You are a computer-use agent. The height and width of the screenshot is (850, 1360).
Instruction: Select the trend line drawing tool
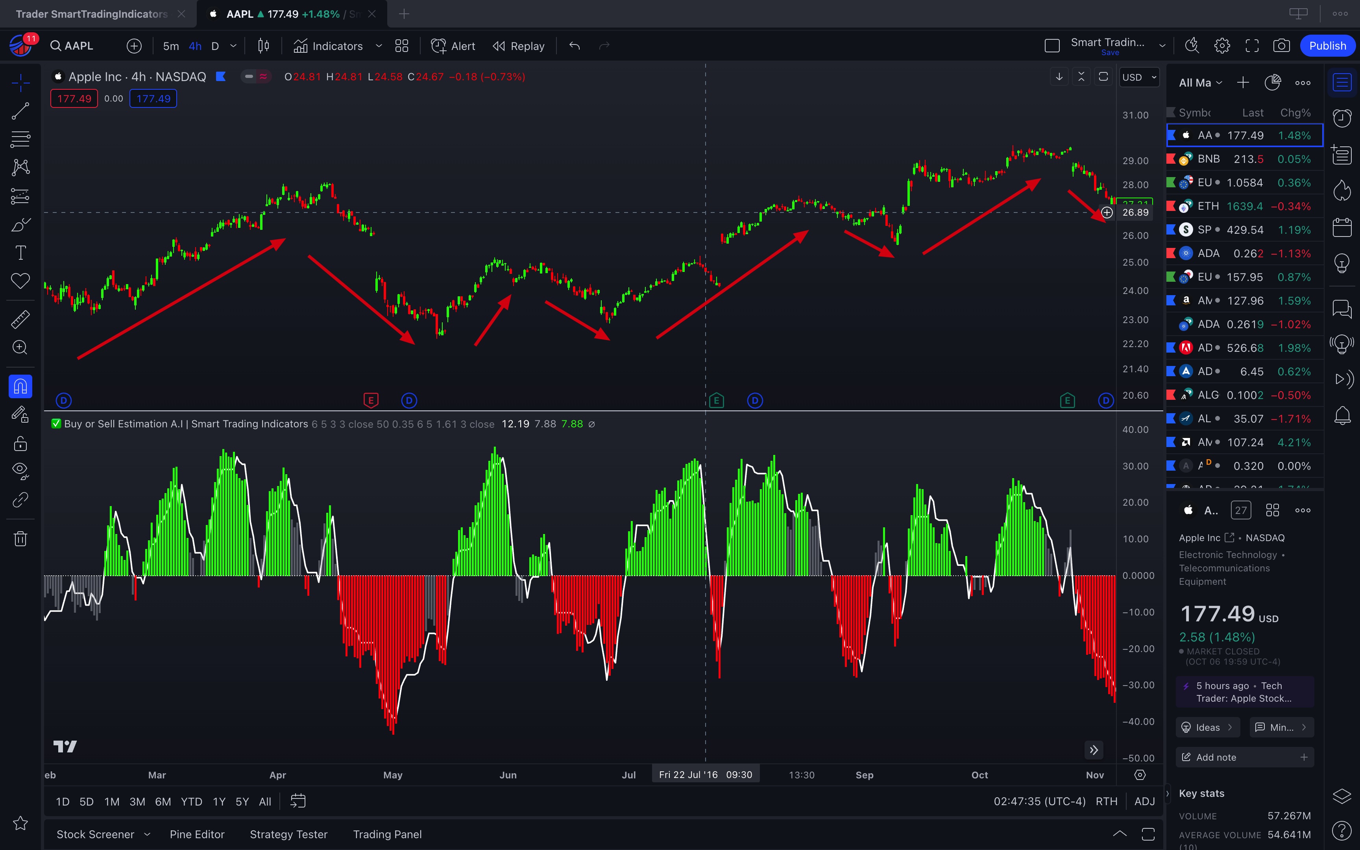[x=20, y=111]
